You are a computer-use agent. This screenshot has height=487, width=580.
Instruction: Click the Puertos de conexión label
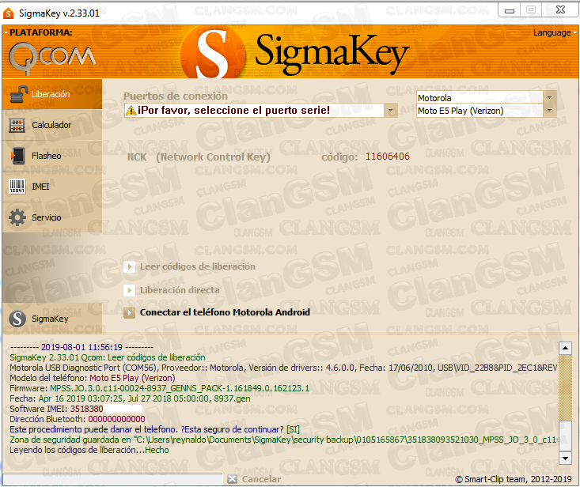coord(176,96)
